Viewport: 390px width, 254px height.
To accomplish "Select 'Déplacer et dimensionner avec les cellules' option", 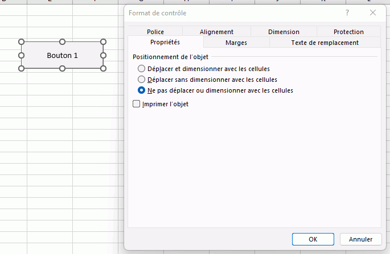I will click(142, 69).
